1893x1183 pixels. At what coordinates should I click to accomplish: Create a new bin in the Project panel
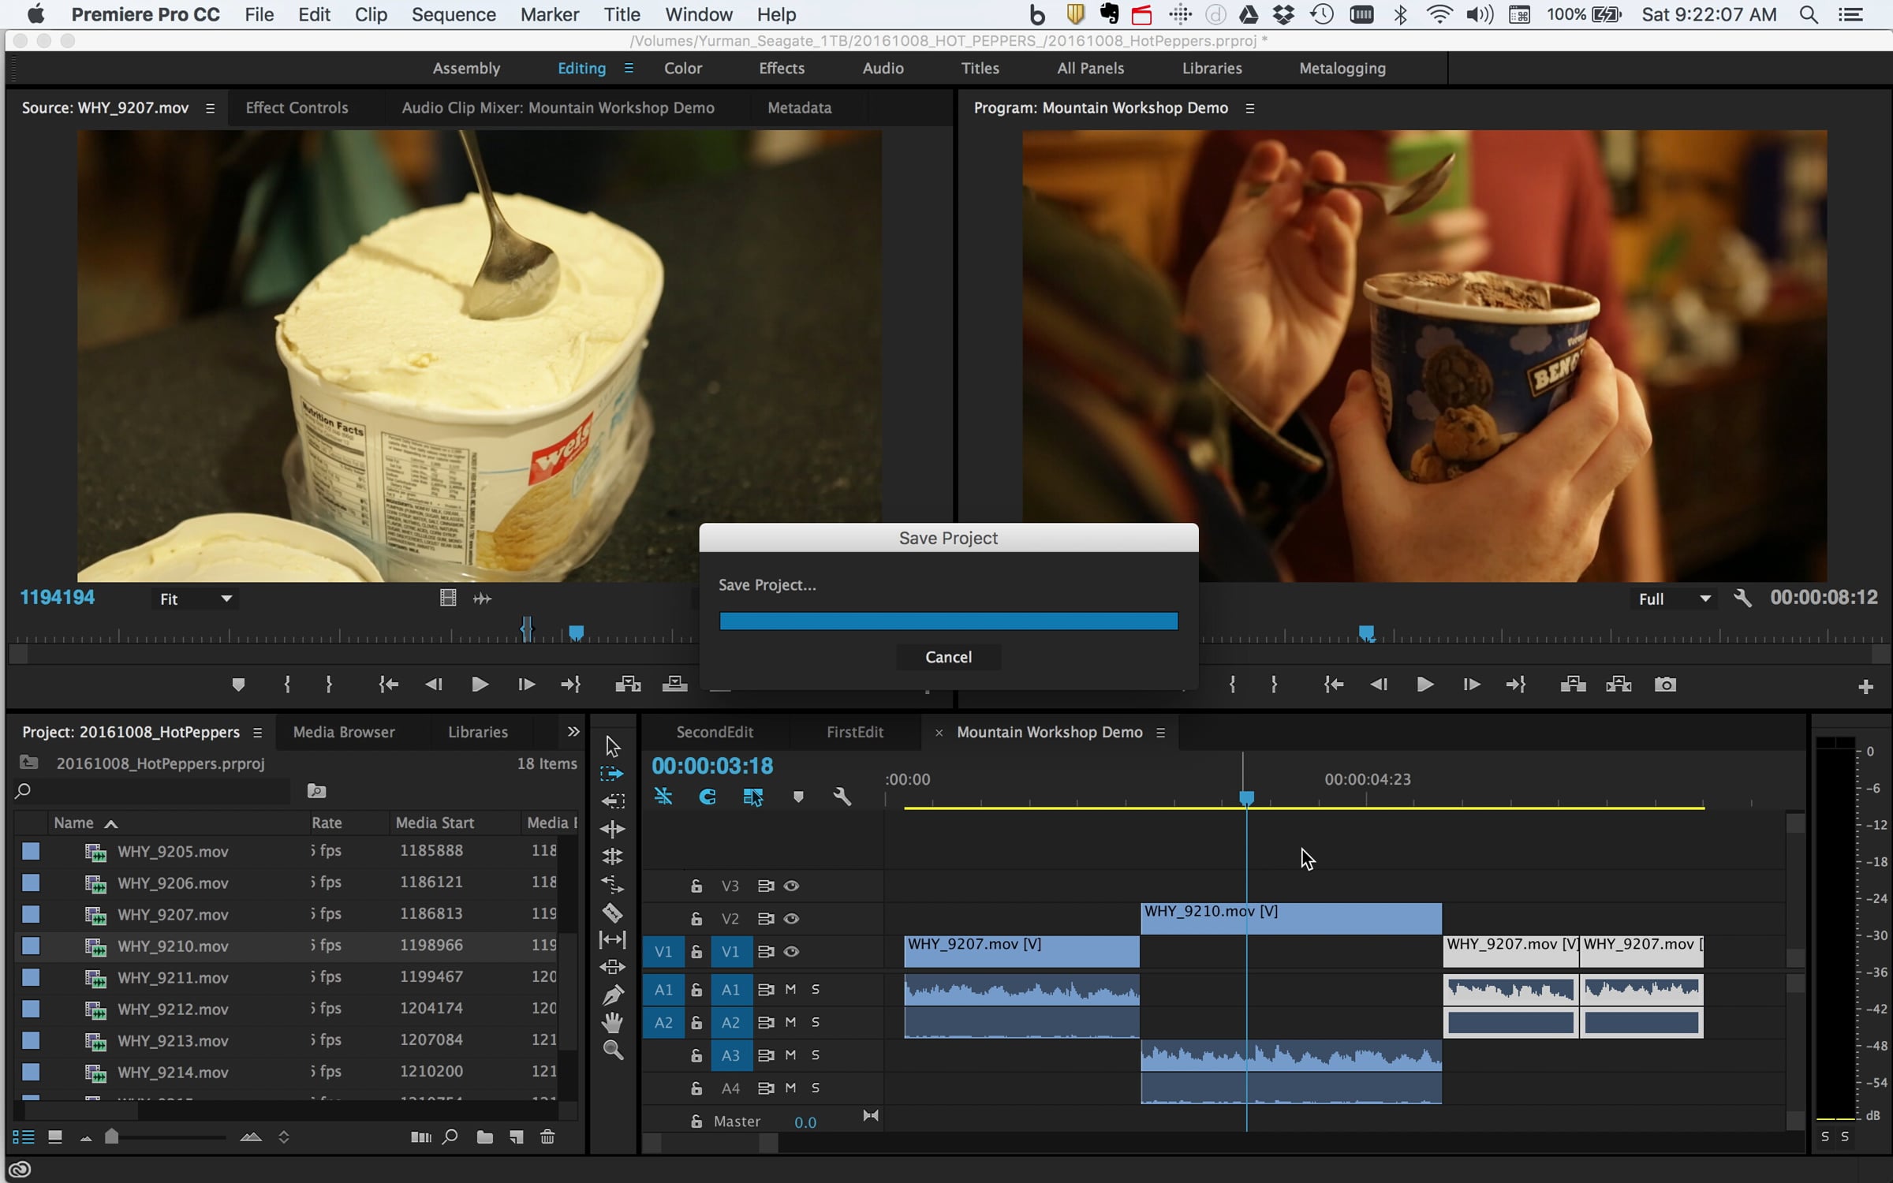[484, 1137]
